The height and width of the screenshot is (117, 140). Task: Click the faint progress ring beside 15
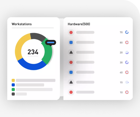127,82
